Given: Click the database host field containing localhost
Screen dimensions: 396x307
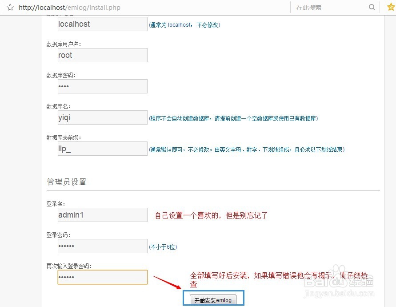Looking at the screenshot, I should pos(103,24).
